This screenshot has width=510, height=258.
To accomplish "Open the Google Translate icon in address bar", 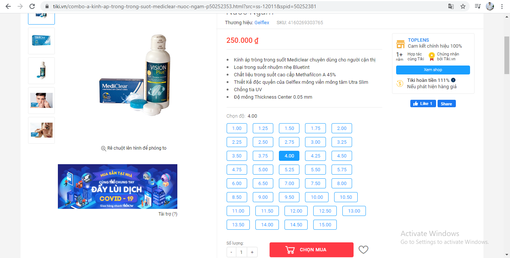I will tap(451, 6).
